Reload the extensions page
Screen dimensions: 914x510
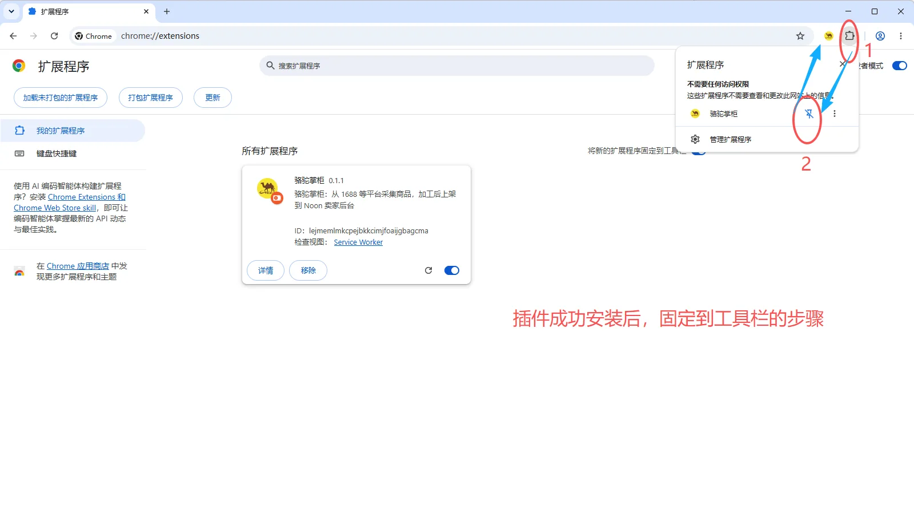tap(54, 36)
